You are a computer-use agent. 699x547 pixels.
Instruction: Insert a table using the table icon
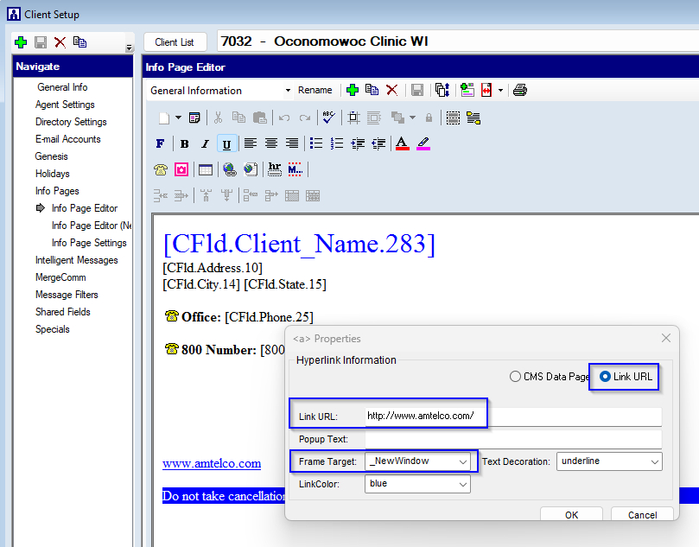tap(205, 169)
